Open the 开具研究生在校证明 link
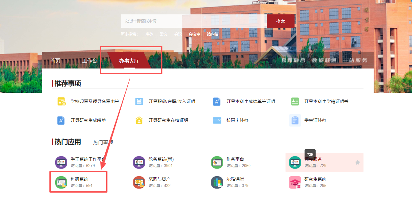This screenshot has height=215, width=412. tap(168, 120)
